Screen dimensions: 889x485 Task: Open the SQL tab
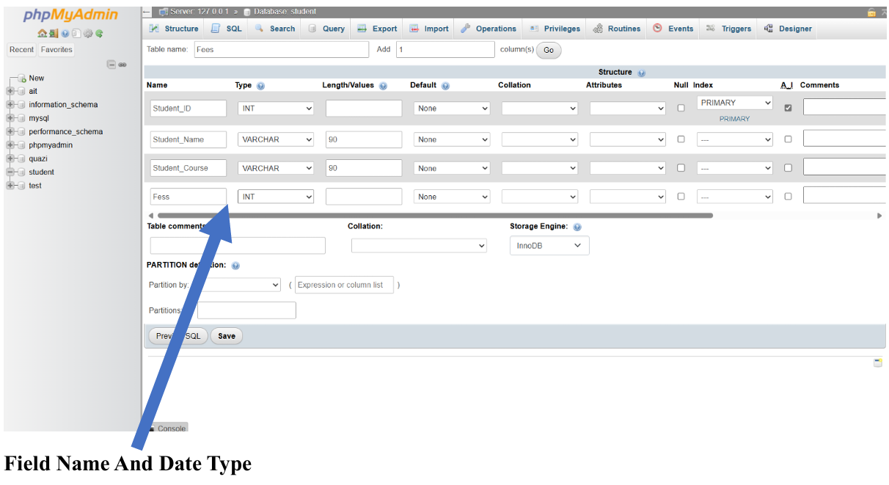point(226,29)
